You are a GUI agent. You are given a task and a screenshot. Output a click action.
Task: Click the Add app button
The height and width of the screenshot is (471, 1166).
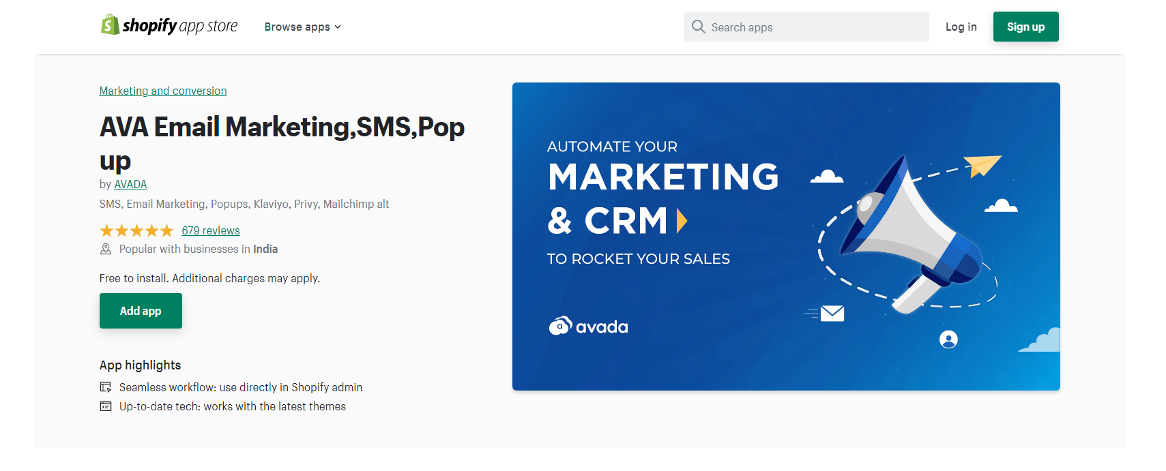click(x=141, y=311)
